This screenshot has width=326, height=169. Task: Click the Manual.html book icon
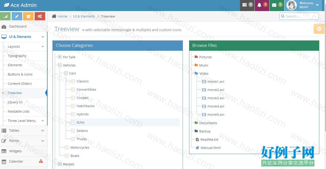[x=197, y=148]
